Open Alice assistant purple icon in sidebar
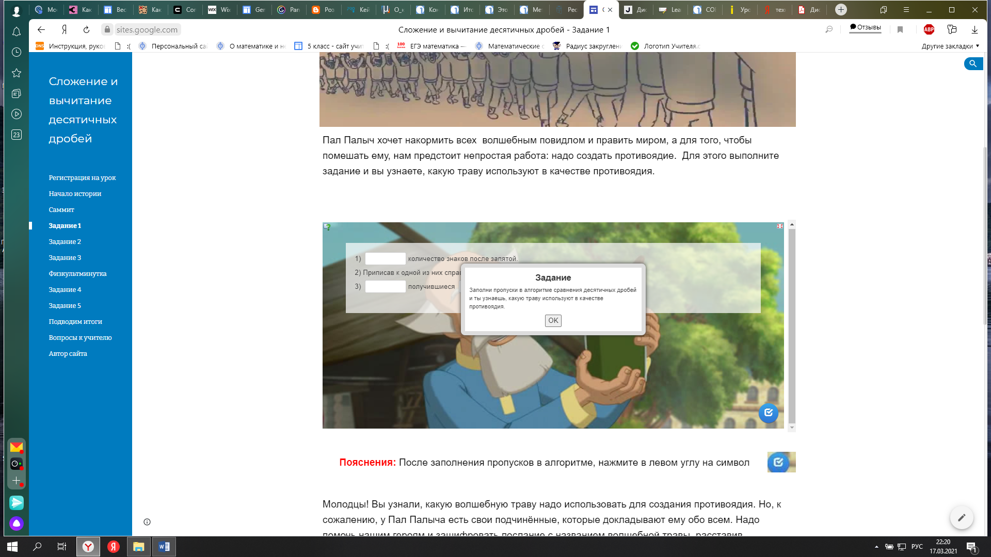This screenshot has width=991, height=557. 17,523
